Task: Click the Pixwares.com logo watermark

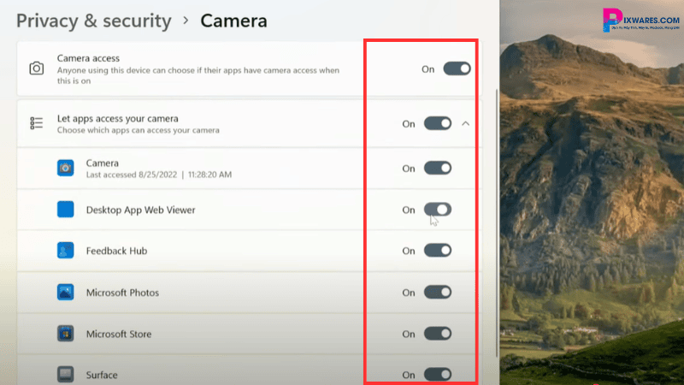Action: click(x=638, y=21)
